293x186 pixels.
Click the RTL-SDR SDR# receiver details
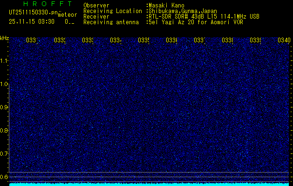(x=204, y=17)
